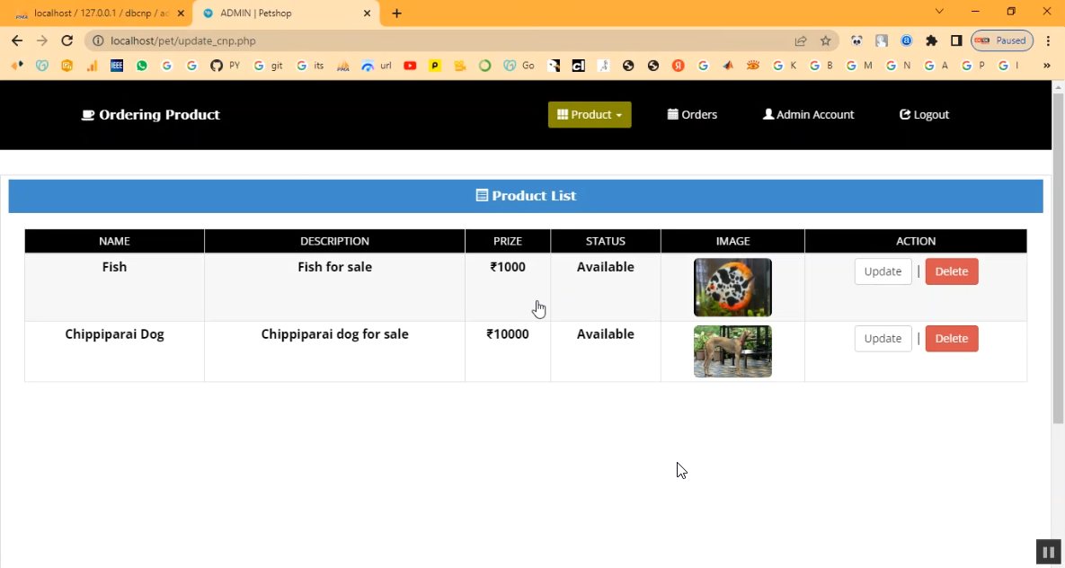Click the pause overlay button

coord(1048,552)
